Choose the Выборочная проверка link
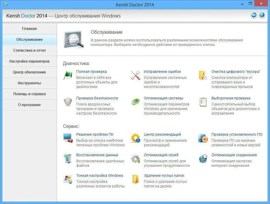Viewport: 270px width, 204px height. coord(231,98)
